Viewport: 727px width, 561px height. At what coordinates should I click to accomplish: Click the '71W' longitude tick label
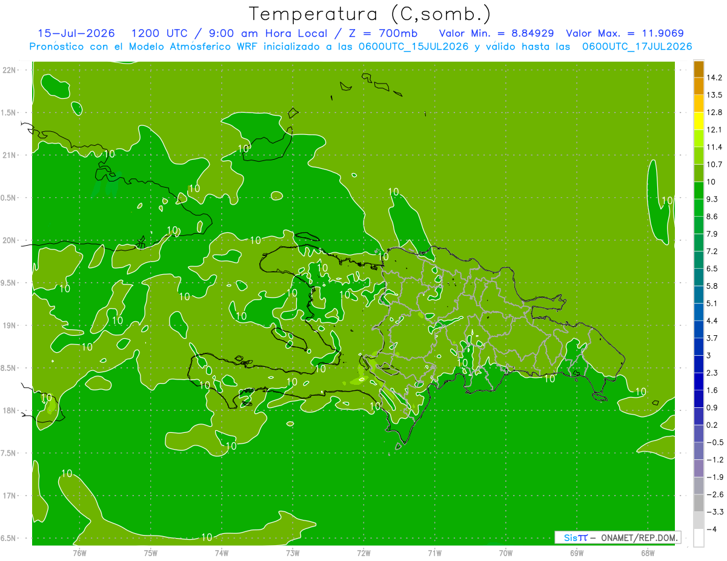(x=434, y=553)
